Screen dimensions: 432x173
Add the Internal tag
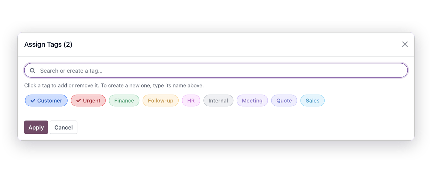218,100
